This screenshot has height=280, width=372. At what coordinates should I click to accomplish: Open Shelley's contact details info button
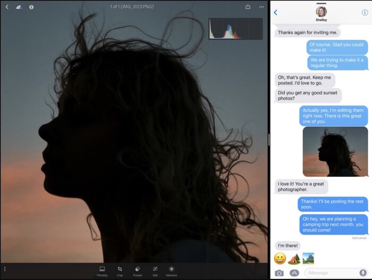[x=365, y=13]
